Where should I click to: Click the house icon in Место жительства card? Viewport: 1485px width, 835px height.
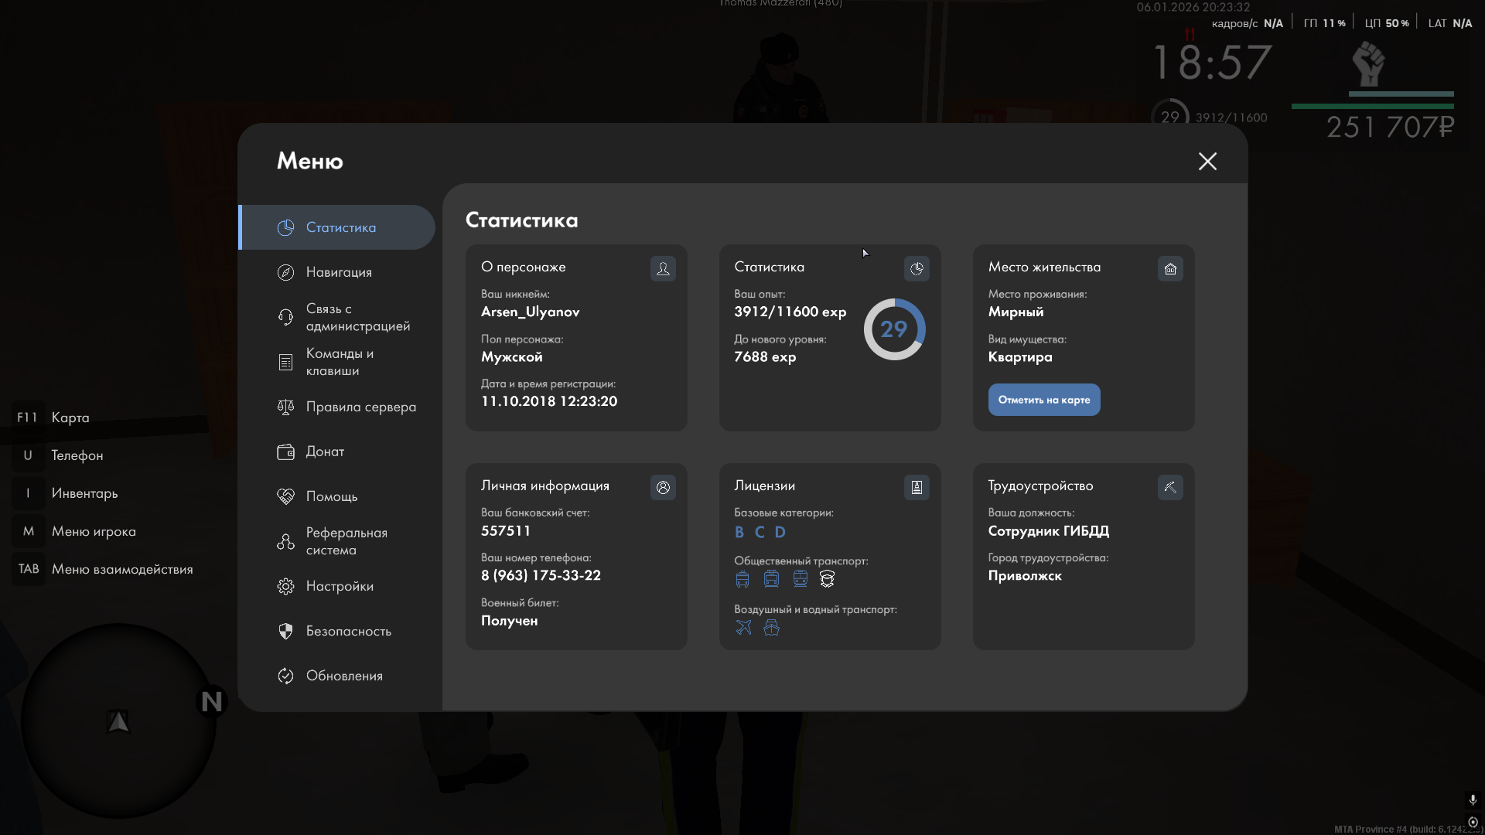pyautogui.click(x=1170, y=268)
